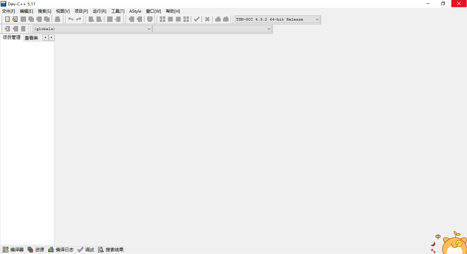Click the four-squares compile icon
The height and width of the screenshot is (254, 467).
162,19
